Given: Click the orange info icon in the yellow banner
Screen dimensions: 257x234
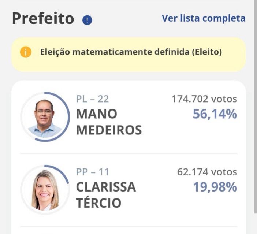Looking at the screenshot, I should [x=26, y=52].
